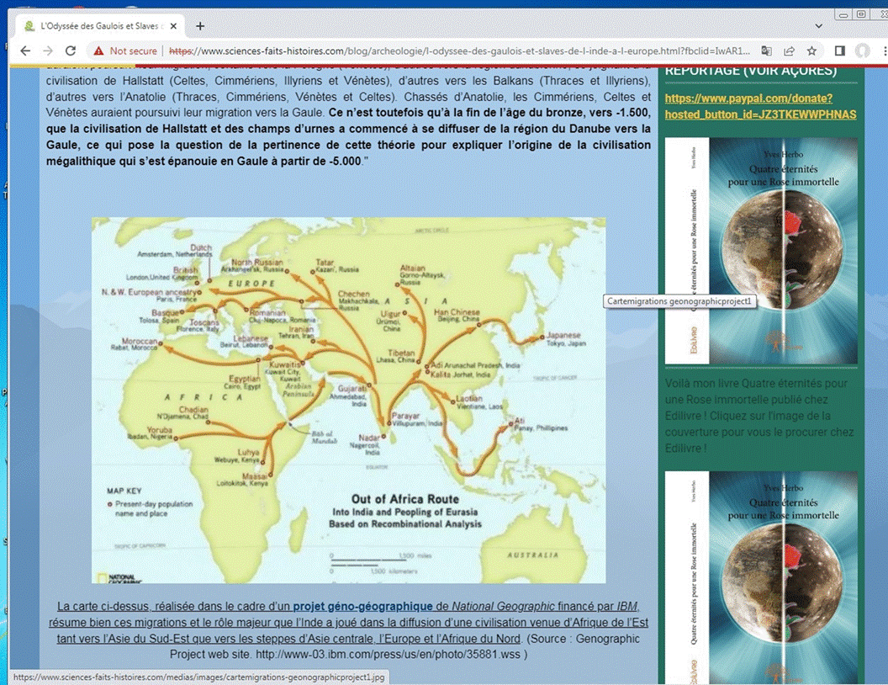The width and height of the screenshot is (888, 685).
Task: Click the Not secure warning icon
Action: click(x=98, y=51)
